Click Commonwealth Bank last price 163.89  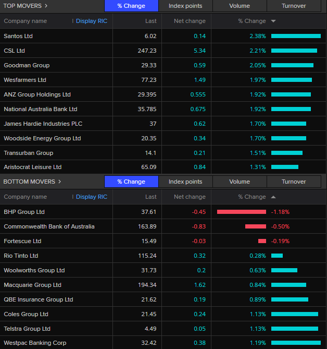[147, 226]
